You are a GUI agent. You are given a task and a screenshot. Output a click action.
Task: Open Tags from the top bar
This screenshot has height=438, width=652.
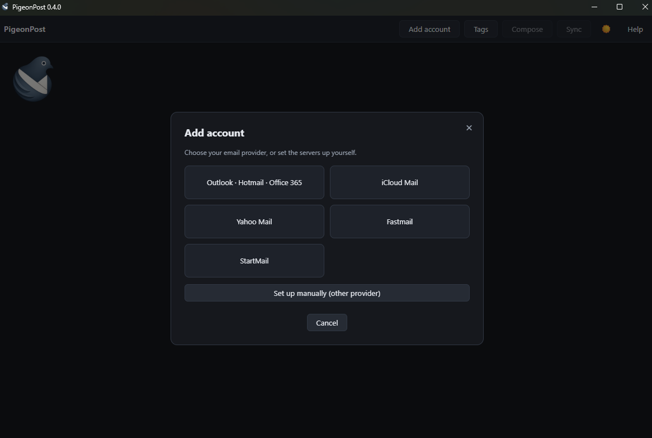[481, 29]
